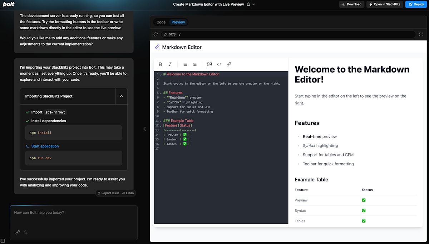Click project title 'Create Markdown Editor with Live Preview'
This screenshot has width=429, height=244.
tap(208, 4)
